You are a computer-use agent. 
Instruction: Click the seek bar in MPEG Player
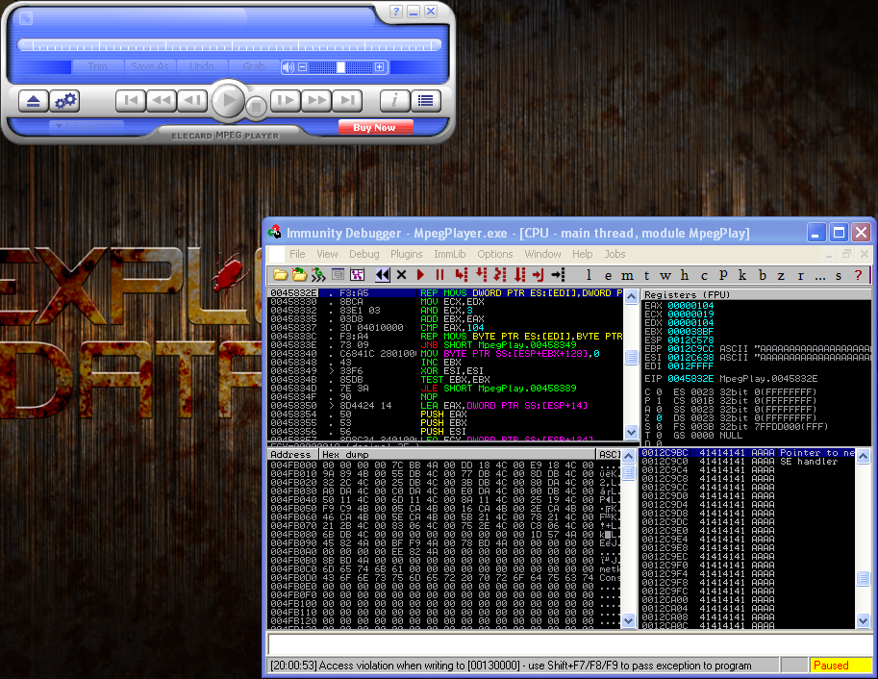coord(229,45)
